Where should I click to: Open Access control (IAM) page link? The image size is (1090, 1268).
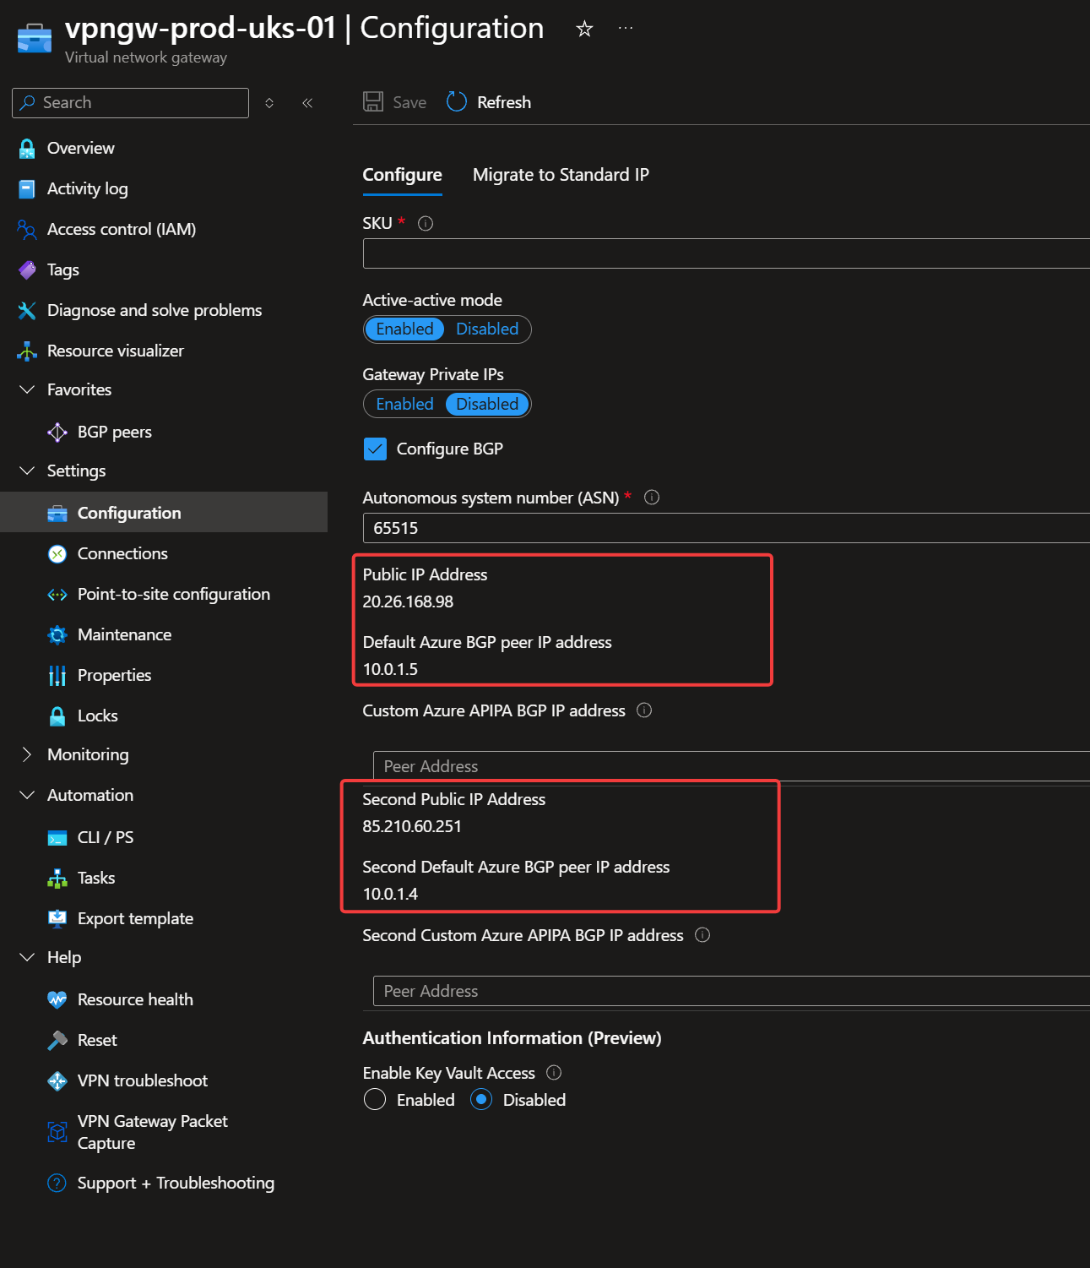[x=122, y=230]
